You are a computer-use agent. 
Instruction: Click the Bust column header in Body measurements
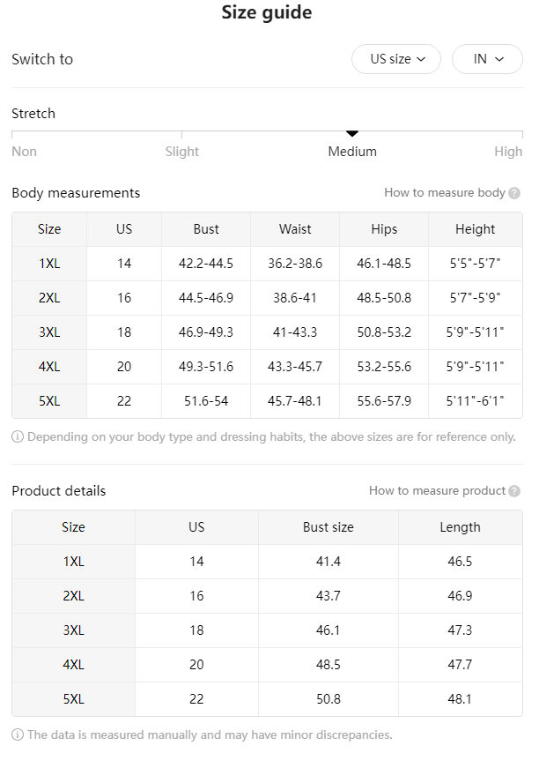(206, 229)
